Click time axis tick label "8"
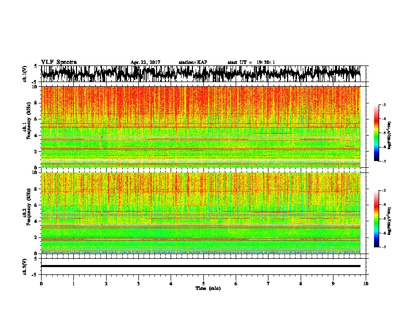The width and height of the screenshot is (412, 318). click(x=301, y=284)
